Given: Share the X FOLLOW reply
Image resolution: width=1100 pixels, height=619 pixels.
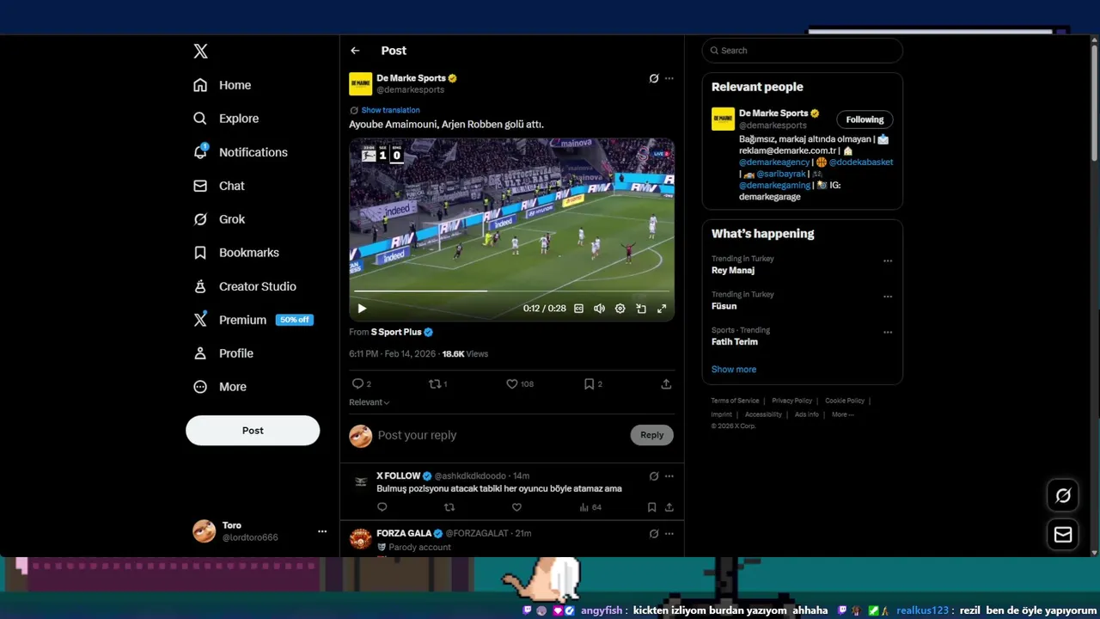Looking at the screenshot, I should click(x=669, y=507).
